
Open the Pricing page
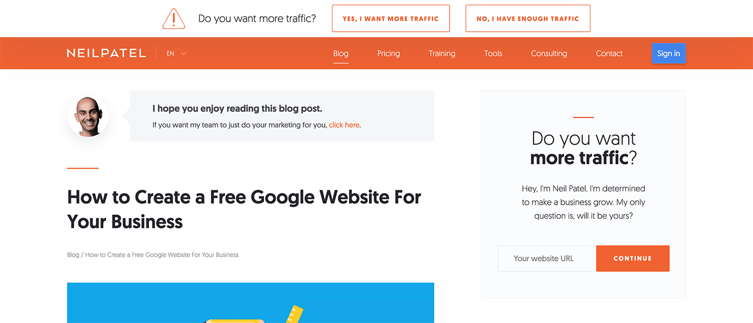[388, 53]
